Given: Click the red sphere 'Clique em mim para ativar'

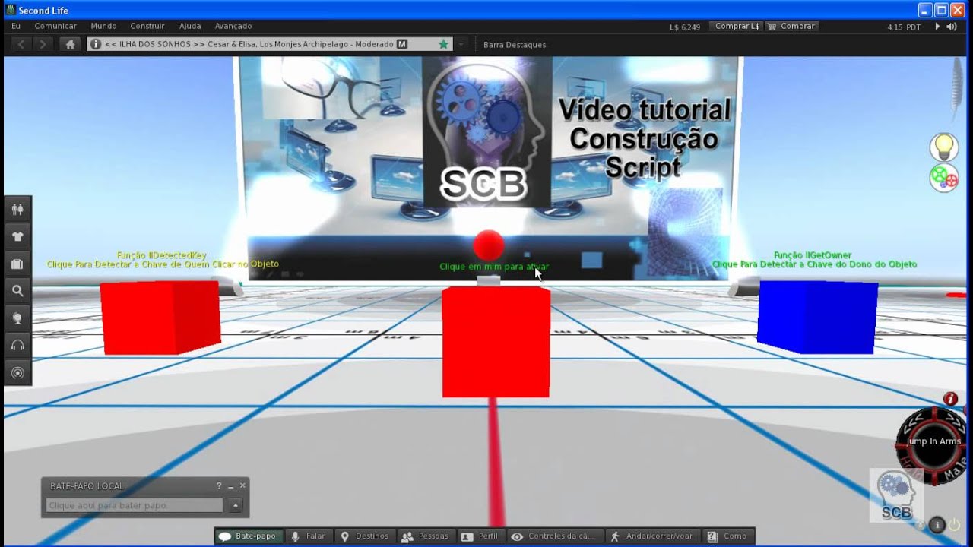Looking at the screenshot, I should click(x=489, y=245).
